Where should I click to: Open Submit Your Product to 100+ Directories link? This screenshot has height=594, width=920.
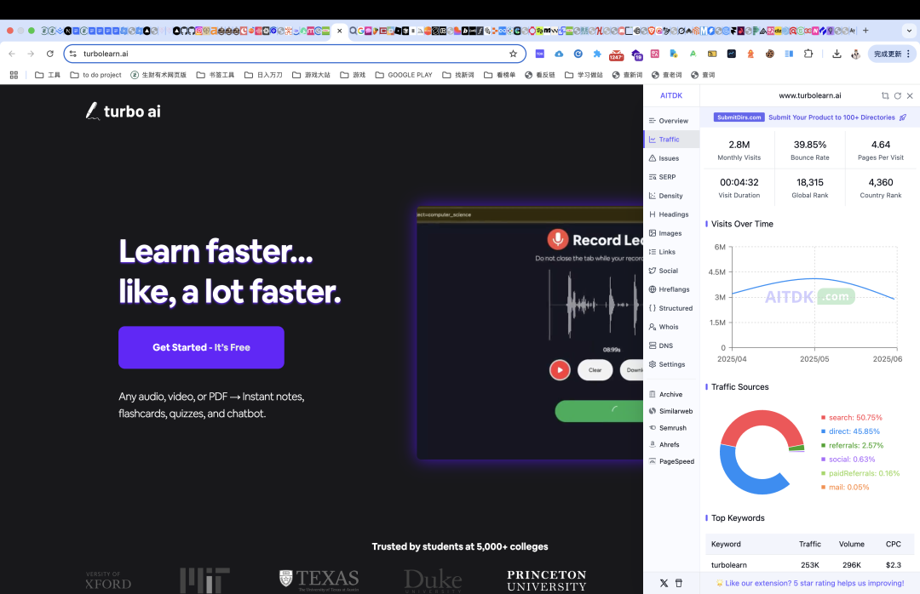click(831, 117)
